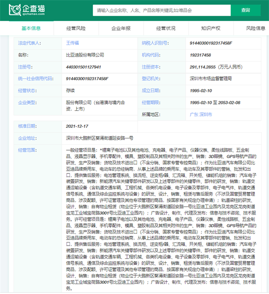Switch to the 风险信息 tab
Image resolution: width=269 pixels, height=294 pixels.
[x=256, y=28]
